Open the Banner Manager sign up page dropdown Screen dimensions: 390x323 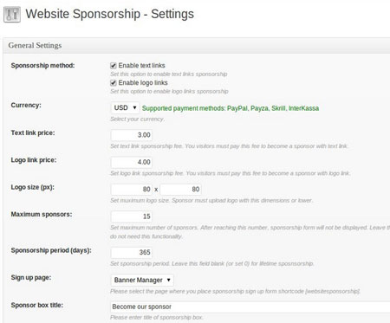(x=142, y=280)
